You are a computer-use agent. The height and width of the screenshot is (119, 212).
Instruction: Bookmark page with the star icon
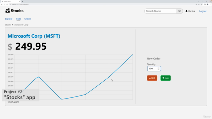click(202, 4)
